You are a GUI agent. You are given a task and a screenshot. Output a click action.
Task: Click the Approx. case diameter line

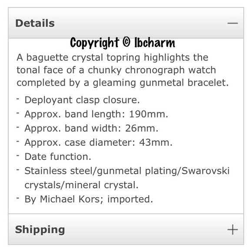coord(98,143)
